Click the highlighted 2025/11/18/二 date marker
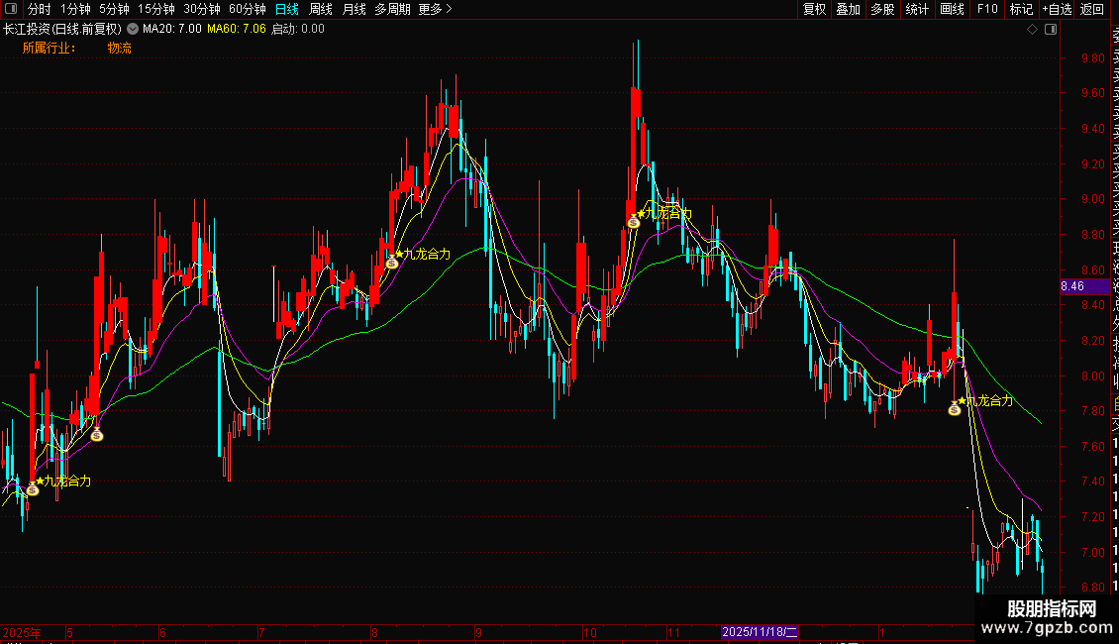 (760, 632)
